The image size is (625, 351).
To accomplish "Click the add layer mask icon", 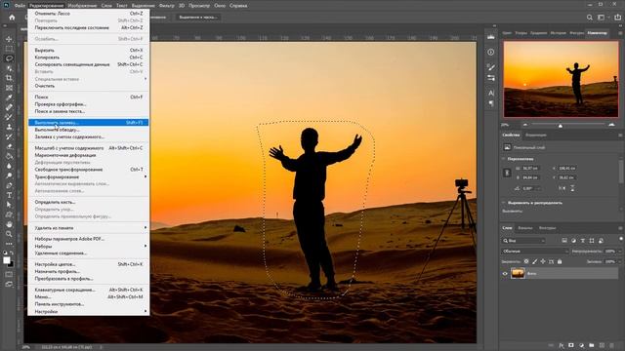I will point(571,345).
